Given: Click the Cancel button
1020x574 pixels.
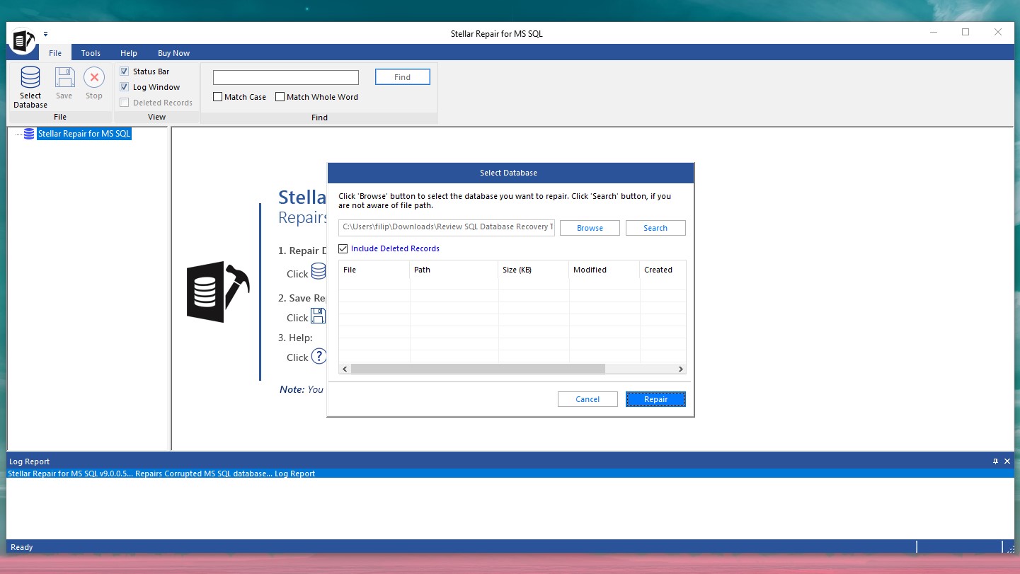Looking at the screenshot, I should click(x=588, y=399).
